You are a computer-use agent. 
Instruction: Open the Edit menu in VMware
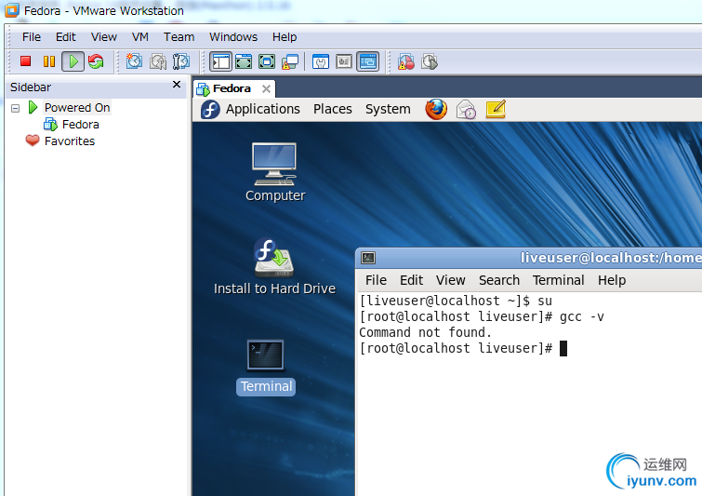(65, 36)
